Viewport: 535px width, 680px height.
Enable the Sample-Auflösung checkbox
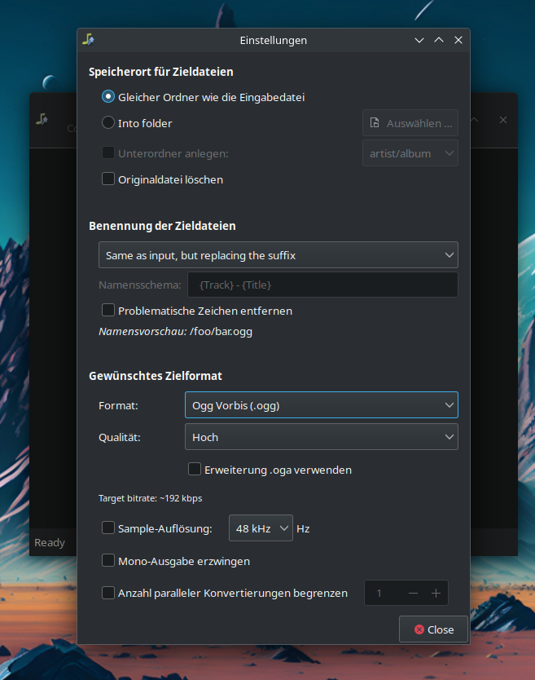coord(107,528)
